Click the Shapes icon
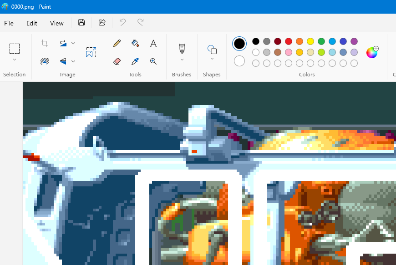Viewport: 396px width, 265px height. point(212,50)
